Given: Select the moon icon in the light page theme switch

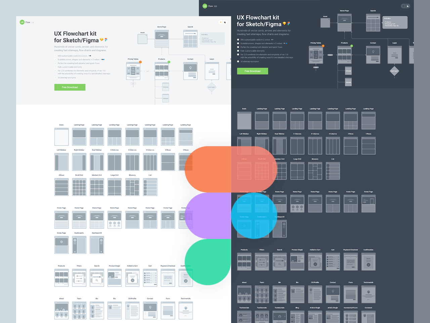Looking at the screenshot, I should point(225,22).
